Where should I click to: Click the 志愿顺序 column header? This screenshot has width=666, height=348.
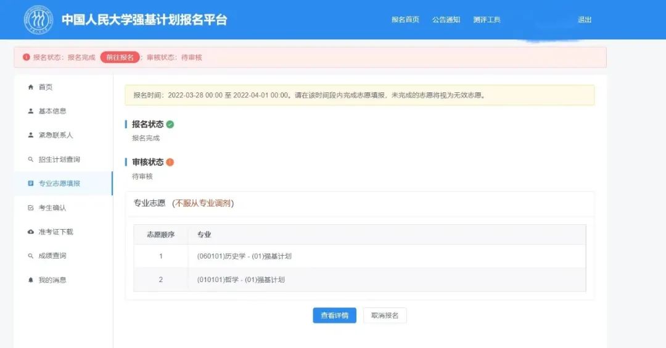click(x=160, y=234)
